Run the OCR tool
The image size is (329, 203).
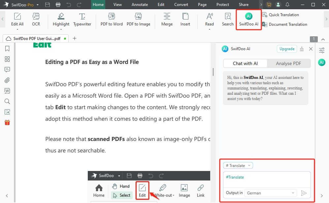(x=36, y=19)
